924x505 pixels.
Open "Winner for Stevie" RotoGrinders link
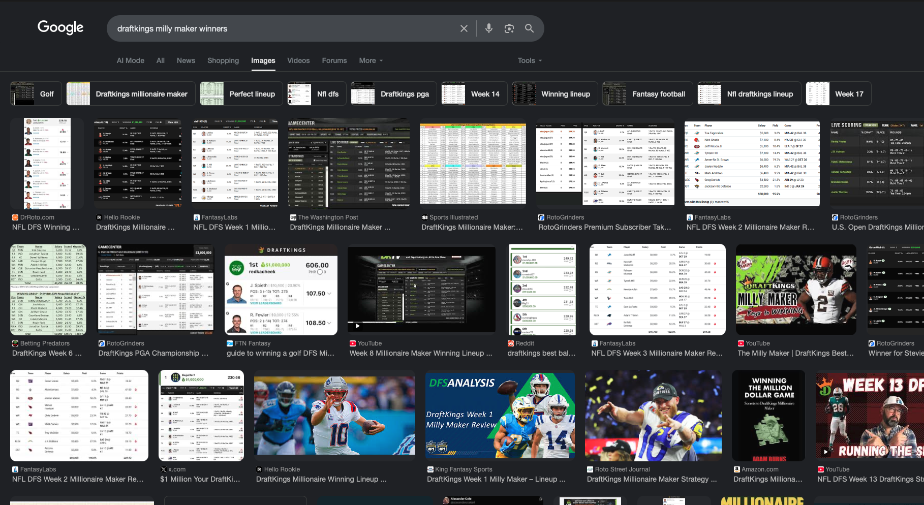pyautogui.click(x=896, y=353)
